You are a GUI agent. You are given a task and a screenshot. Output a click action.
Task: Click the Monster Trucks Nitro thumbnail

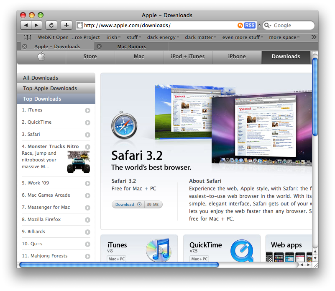[x=78, y=162]
